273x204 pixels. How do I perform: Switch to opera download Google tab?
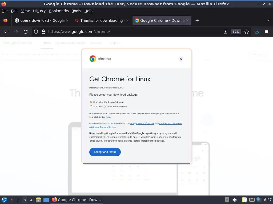(x=42, y=20)
